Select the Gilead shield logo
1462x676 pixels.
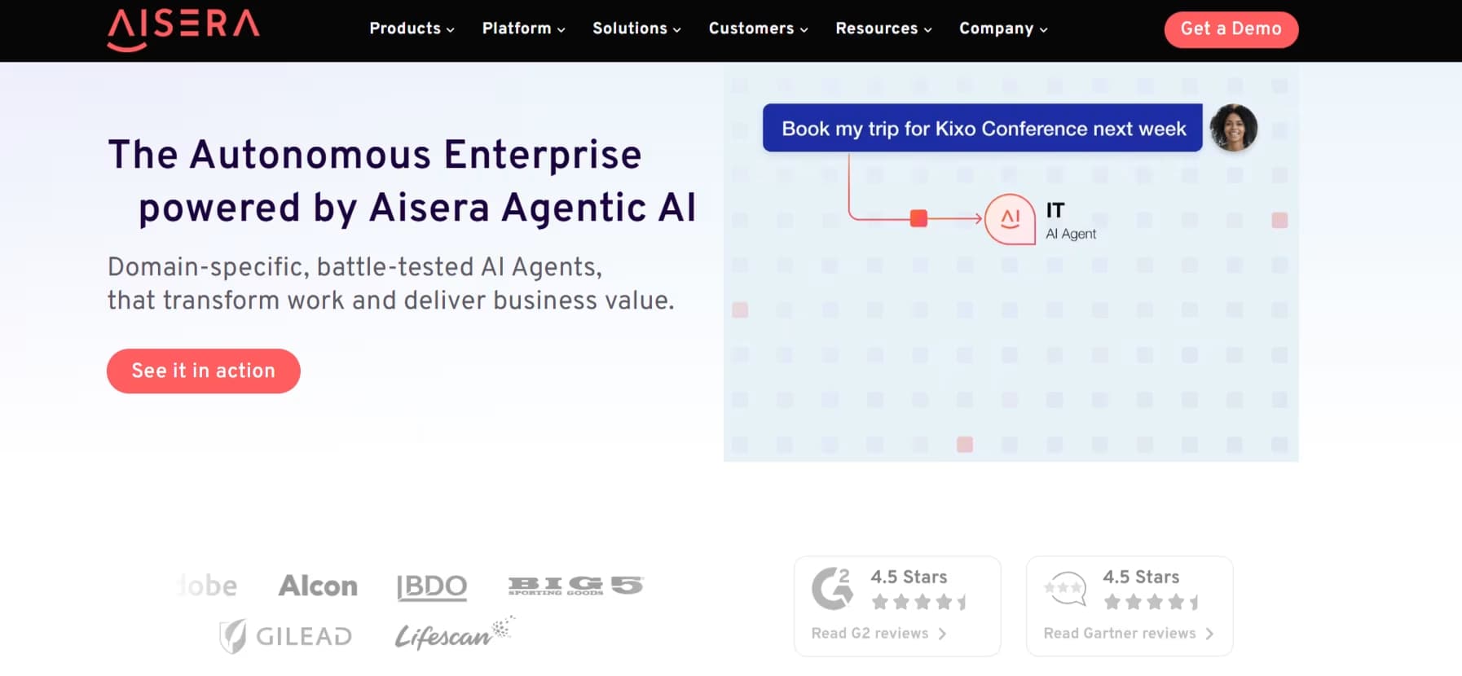tap(284, 635)
